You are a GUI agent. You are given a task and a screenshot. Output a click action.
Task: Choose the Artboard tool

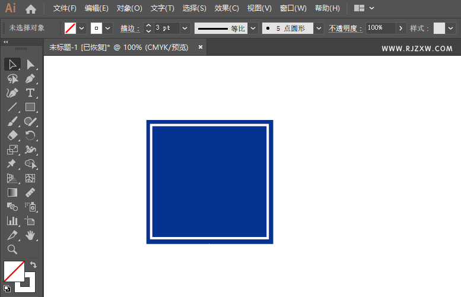click(30, 221)
